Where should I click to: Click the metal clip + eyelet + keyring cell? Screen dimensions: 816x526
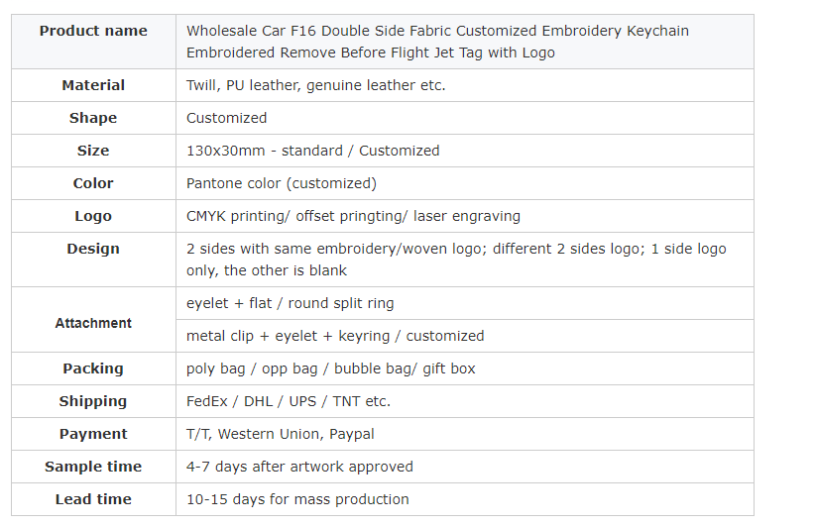[335, 336]
